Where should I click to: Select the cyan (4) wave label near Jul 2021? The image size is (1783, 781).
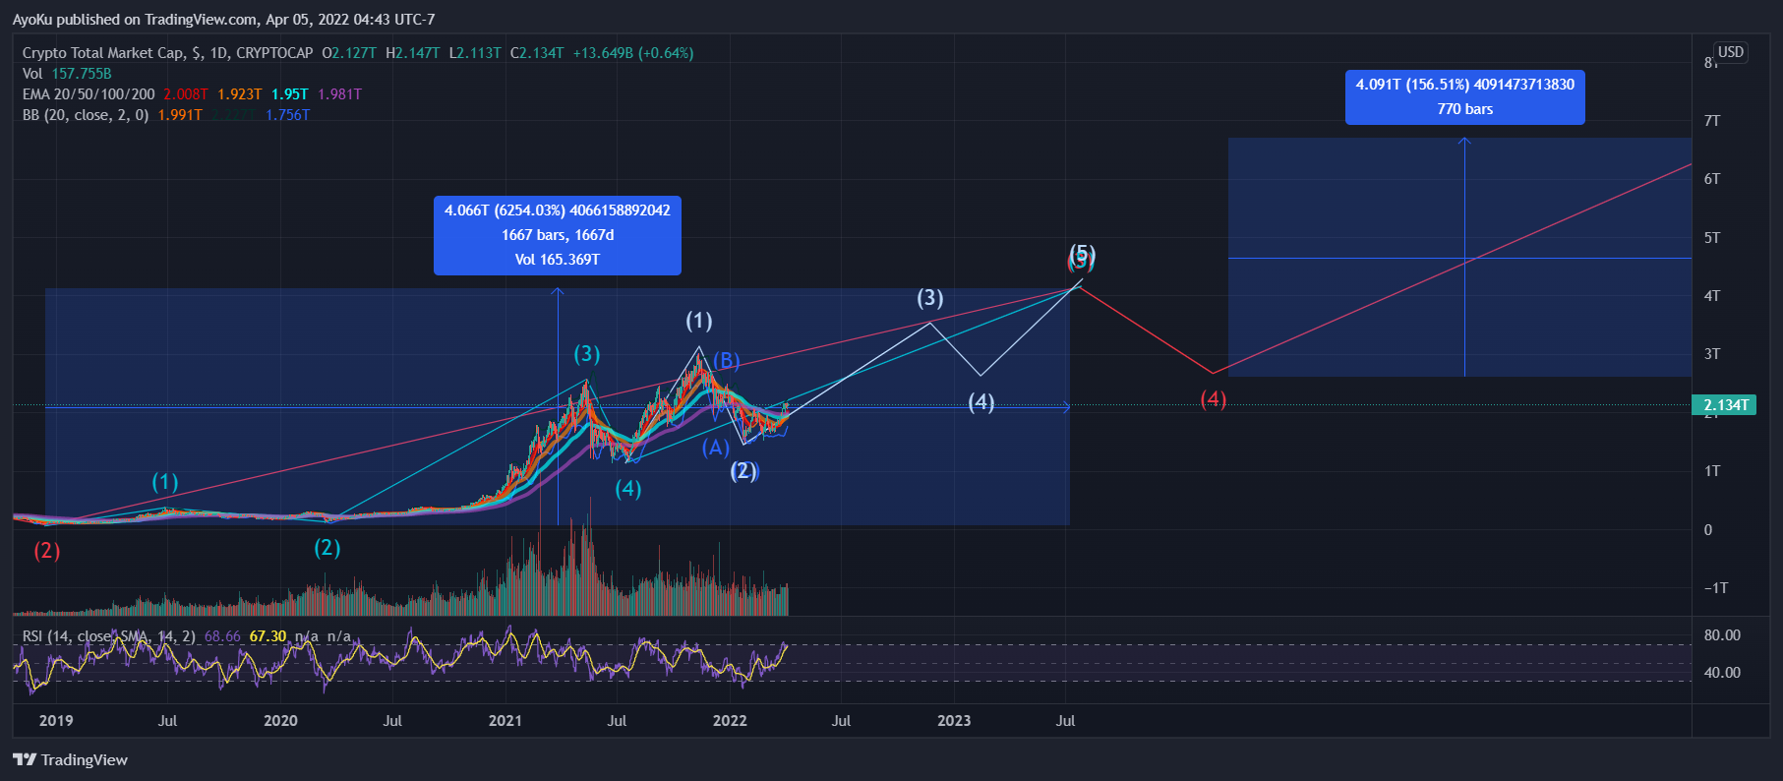click(628, 489)
